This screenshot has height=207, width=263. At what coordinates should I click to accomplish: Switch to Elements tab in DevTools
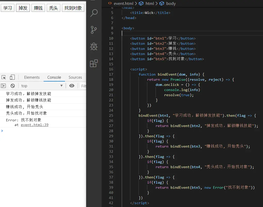pyautogui.click(x=32, y=77)
